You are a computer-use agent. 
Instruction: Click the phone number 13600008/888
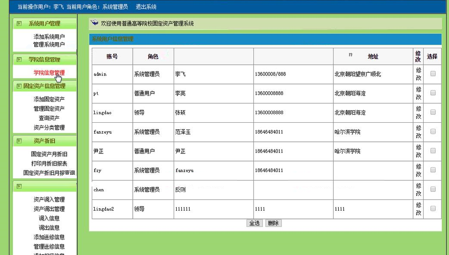coord(270,74)
